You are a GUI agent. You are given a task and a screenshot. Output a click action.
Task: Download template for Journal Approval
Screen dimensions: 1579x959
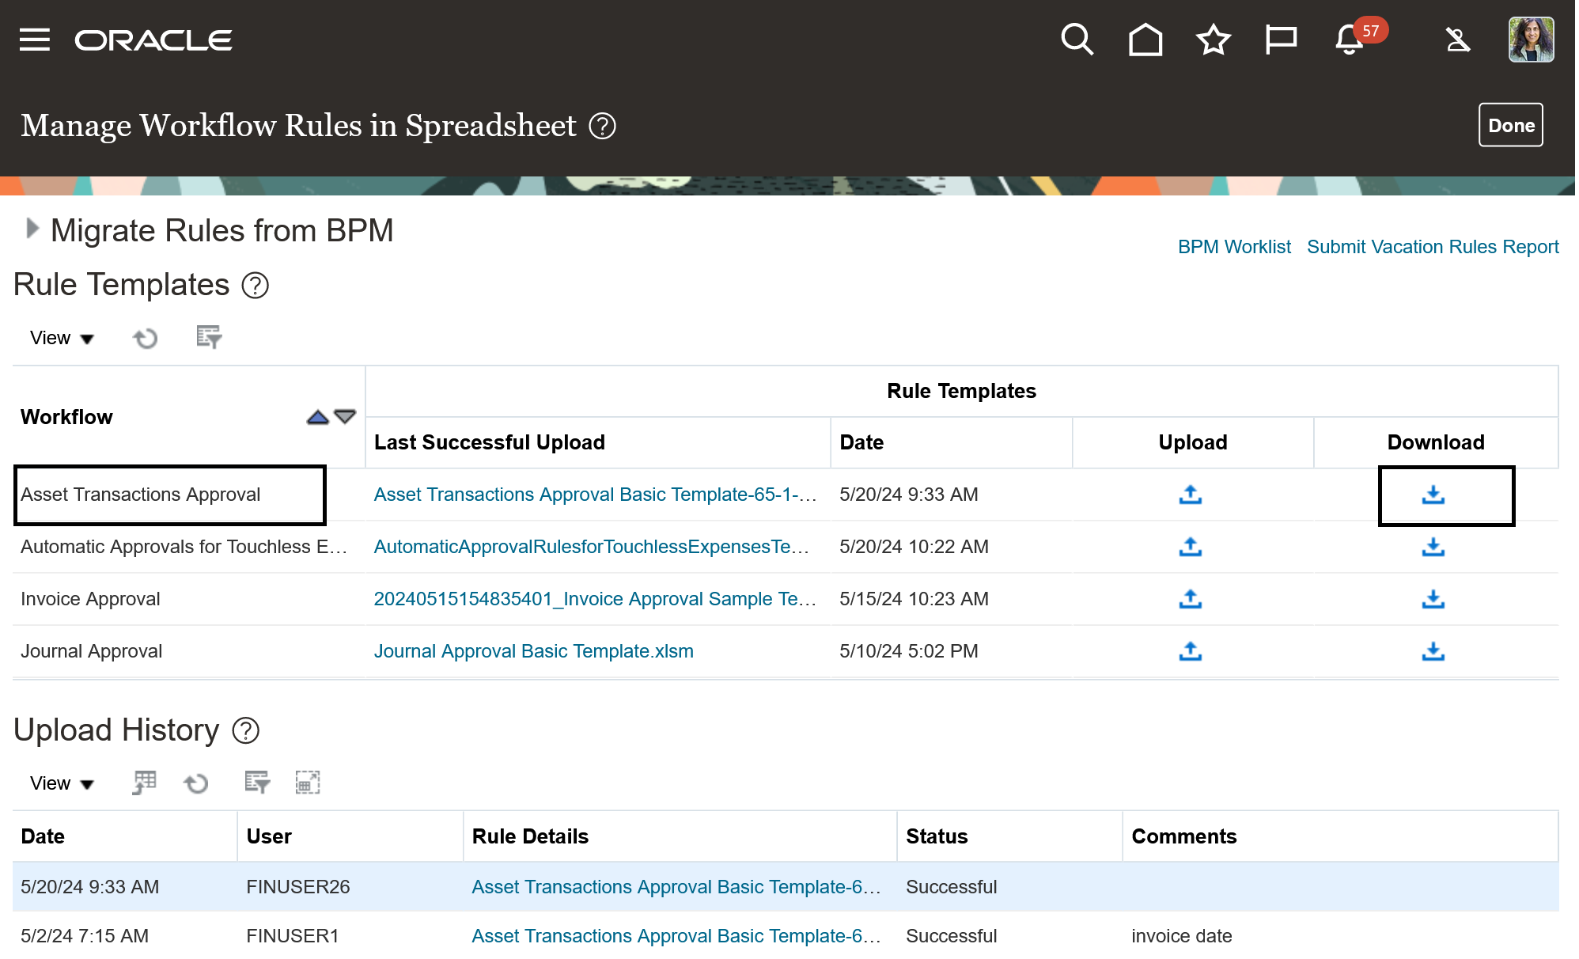point(1433,651)
